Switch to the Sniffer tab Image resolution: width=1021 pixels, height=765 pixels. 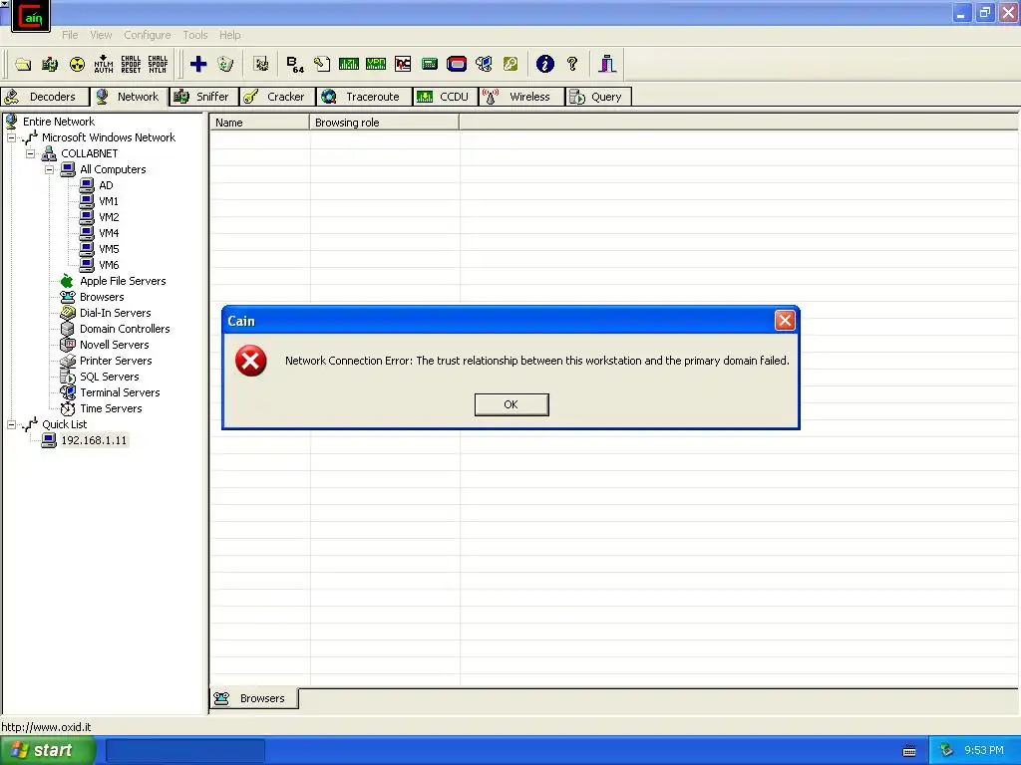(203, 97)
